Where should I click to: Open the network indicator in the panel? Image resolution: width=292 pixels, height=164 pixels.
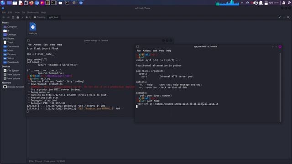pyautogui.click(x=242, y=3)
